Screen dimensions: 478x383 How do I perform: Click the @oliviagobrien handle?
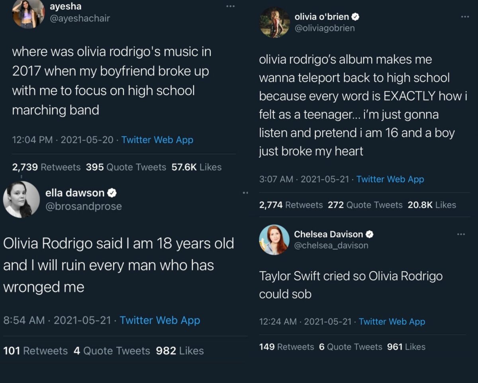(324, 28)
